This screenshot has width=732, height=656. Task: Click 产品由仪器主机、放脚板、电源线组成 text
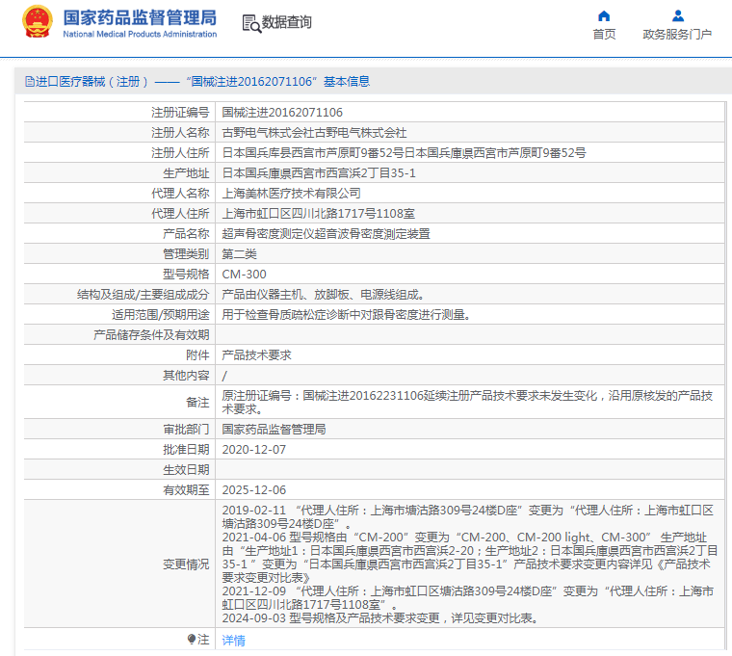pyautogui.click(x=323, y=295)
